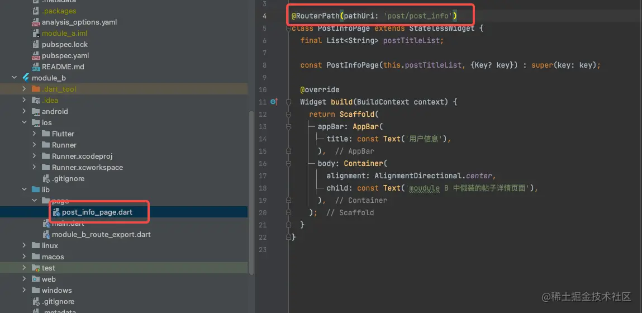Click the '用户信息' string

425,139
